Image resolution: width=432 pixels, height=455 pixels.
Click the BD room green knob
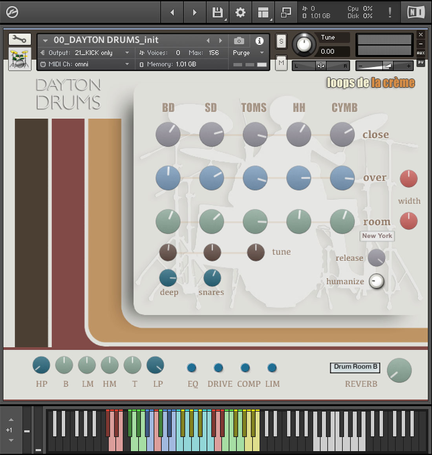(168, 221)
